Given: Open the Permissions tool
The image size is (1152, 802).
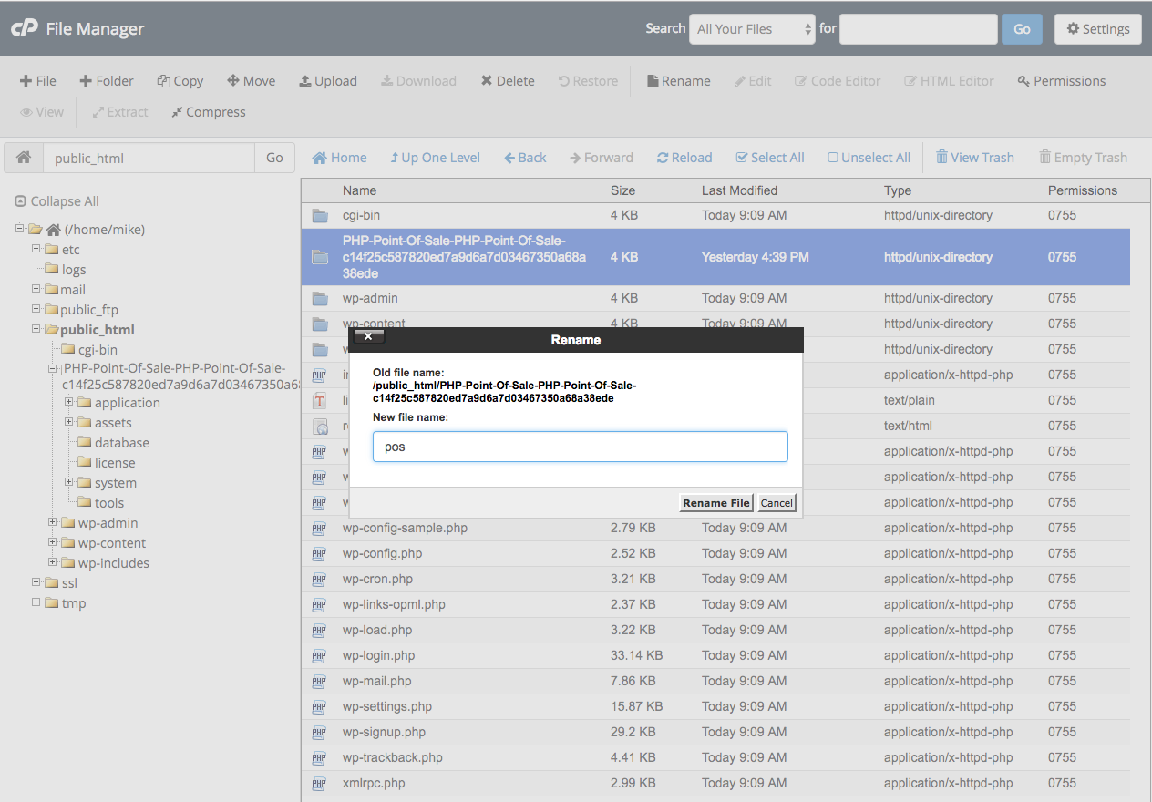Looking at the screenshot, I should click(1062, 81).
